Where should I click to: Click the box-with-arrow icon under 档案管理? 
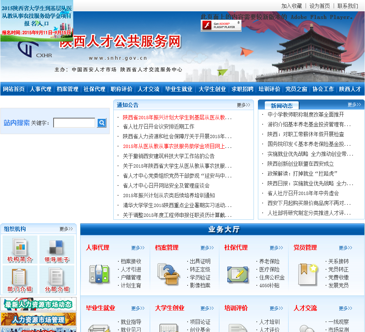coord(168,274)
